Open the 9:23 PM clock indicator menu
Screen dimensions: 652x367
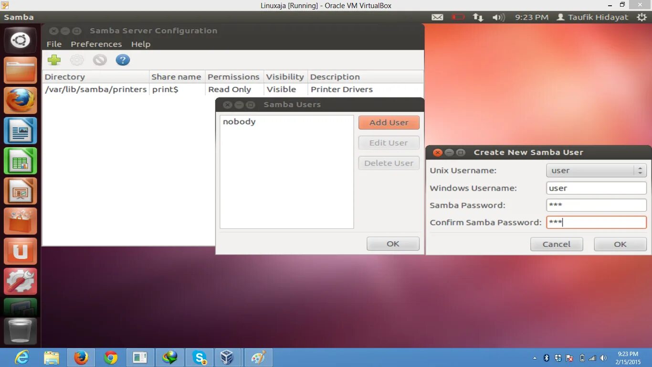[x=532, y=17]
